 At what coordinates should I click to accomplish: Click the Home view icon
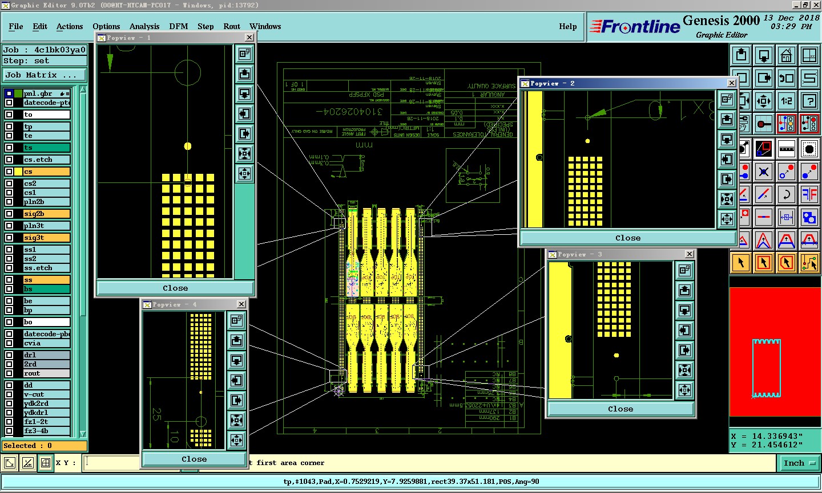[786, 55]
